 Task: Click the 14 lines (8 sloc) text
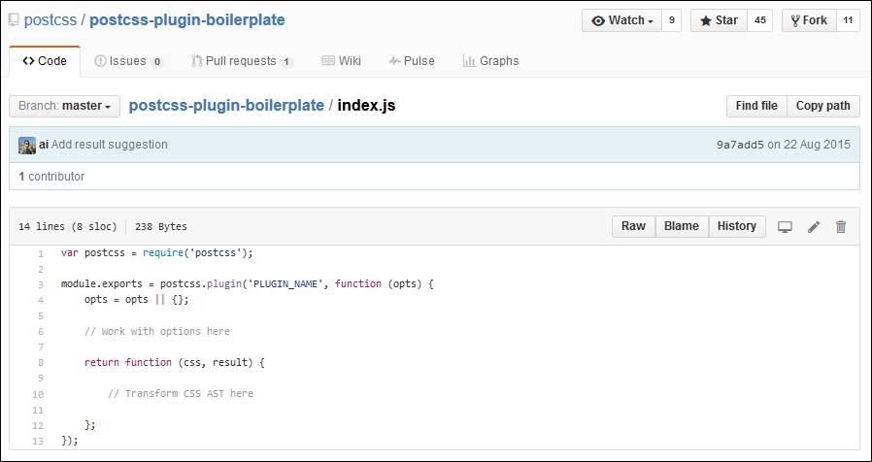pyautogui.click(x=68, y=227)
